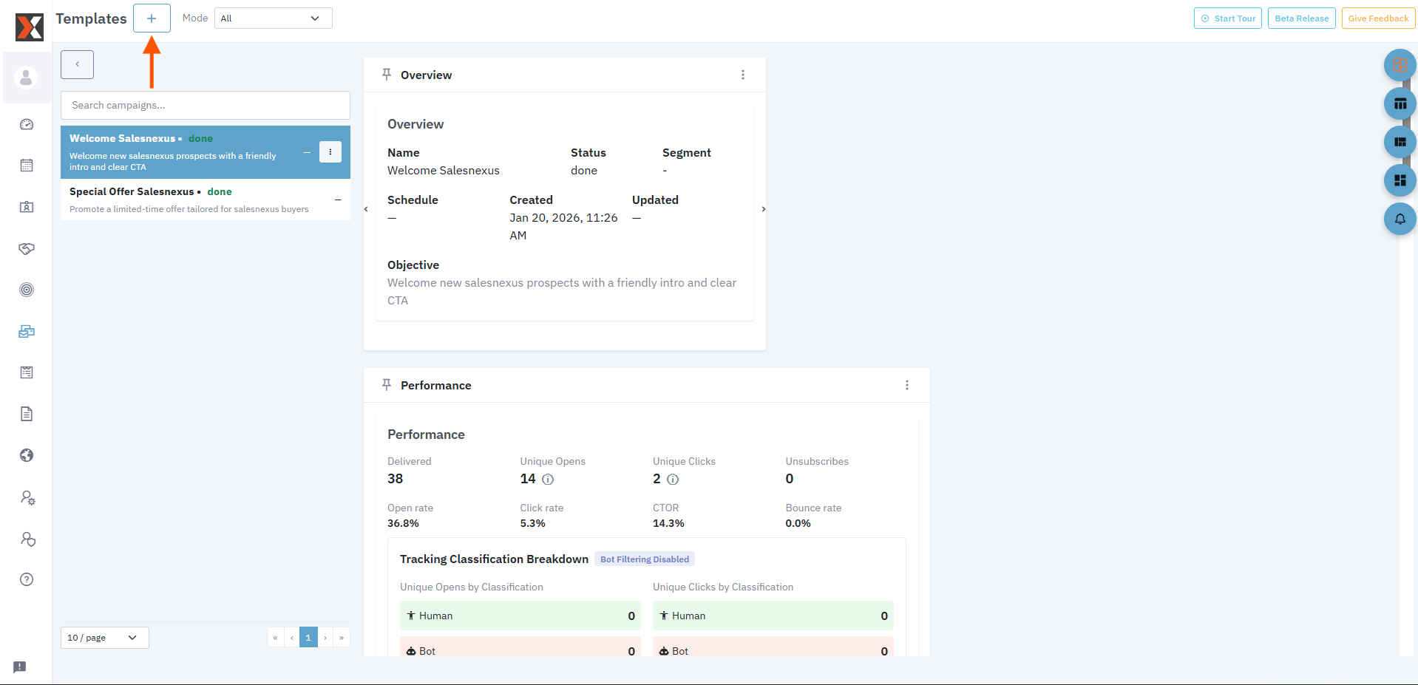
Task: Open the notifications bell icon
Action: [1400, 219]
